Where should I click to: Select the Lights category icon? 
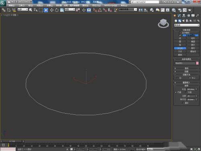[183, 21]
